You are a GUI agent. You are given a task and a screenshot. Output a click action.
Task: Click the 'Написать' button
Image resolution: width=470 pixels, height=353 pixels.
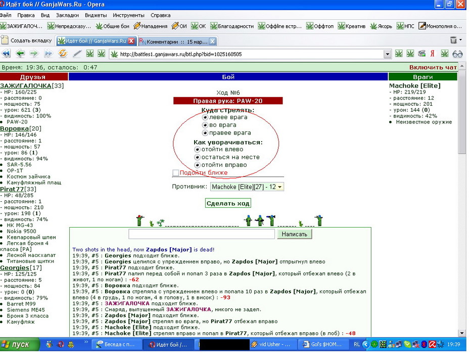pyautogui.click(x=294, y=234)
